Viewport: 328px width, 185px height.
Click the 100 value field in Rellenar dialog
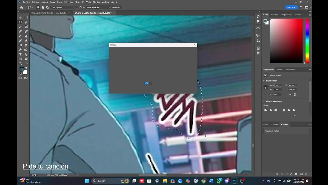point(148,84)
